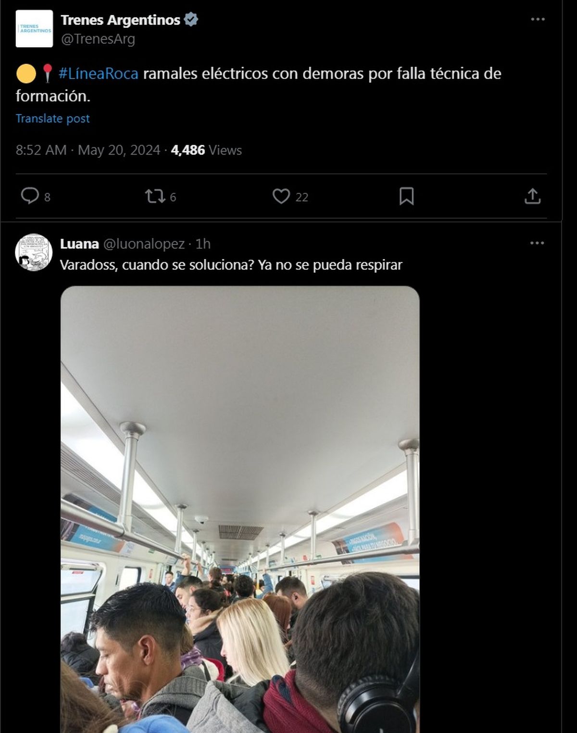The width and height of the screenshot is (577, 733).
Task: Click the 8:52 AM May 20, 2024 timestamp
Action: [88, 150]
